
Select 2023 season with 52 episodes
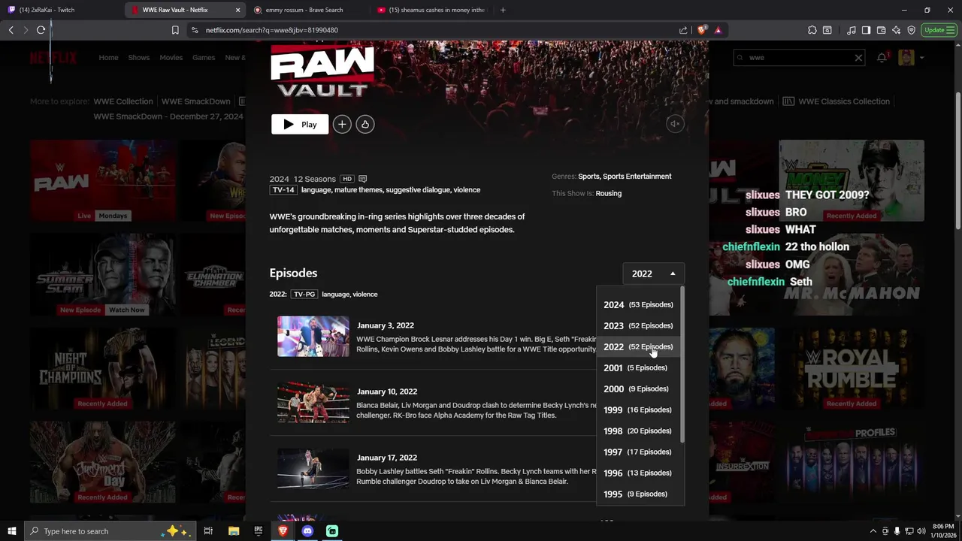point(638,325)
